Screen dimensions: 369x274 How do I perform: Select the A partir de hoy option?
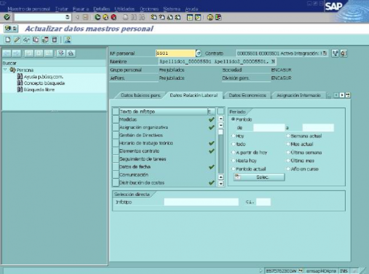(x=233, y=152)
